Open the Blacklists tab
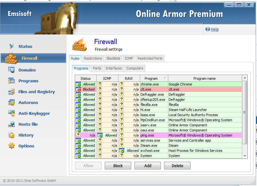The height and width of the screenshot is (186, 257). point(113,58)
